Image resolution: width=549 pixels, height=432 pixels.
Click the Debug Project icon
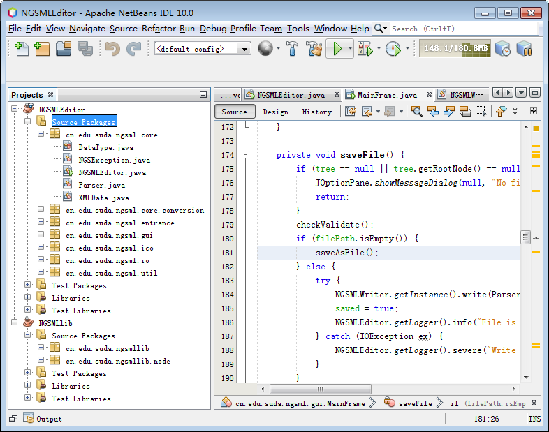click(x=365, y=49)
